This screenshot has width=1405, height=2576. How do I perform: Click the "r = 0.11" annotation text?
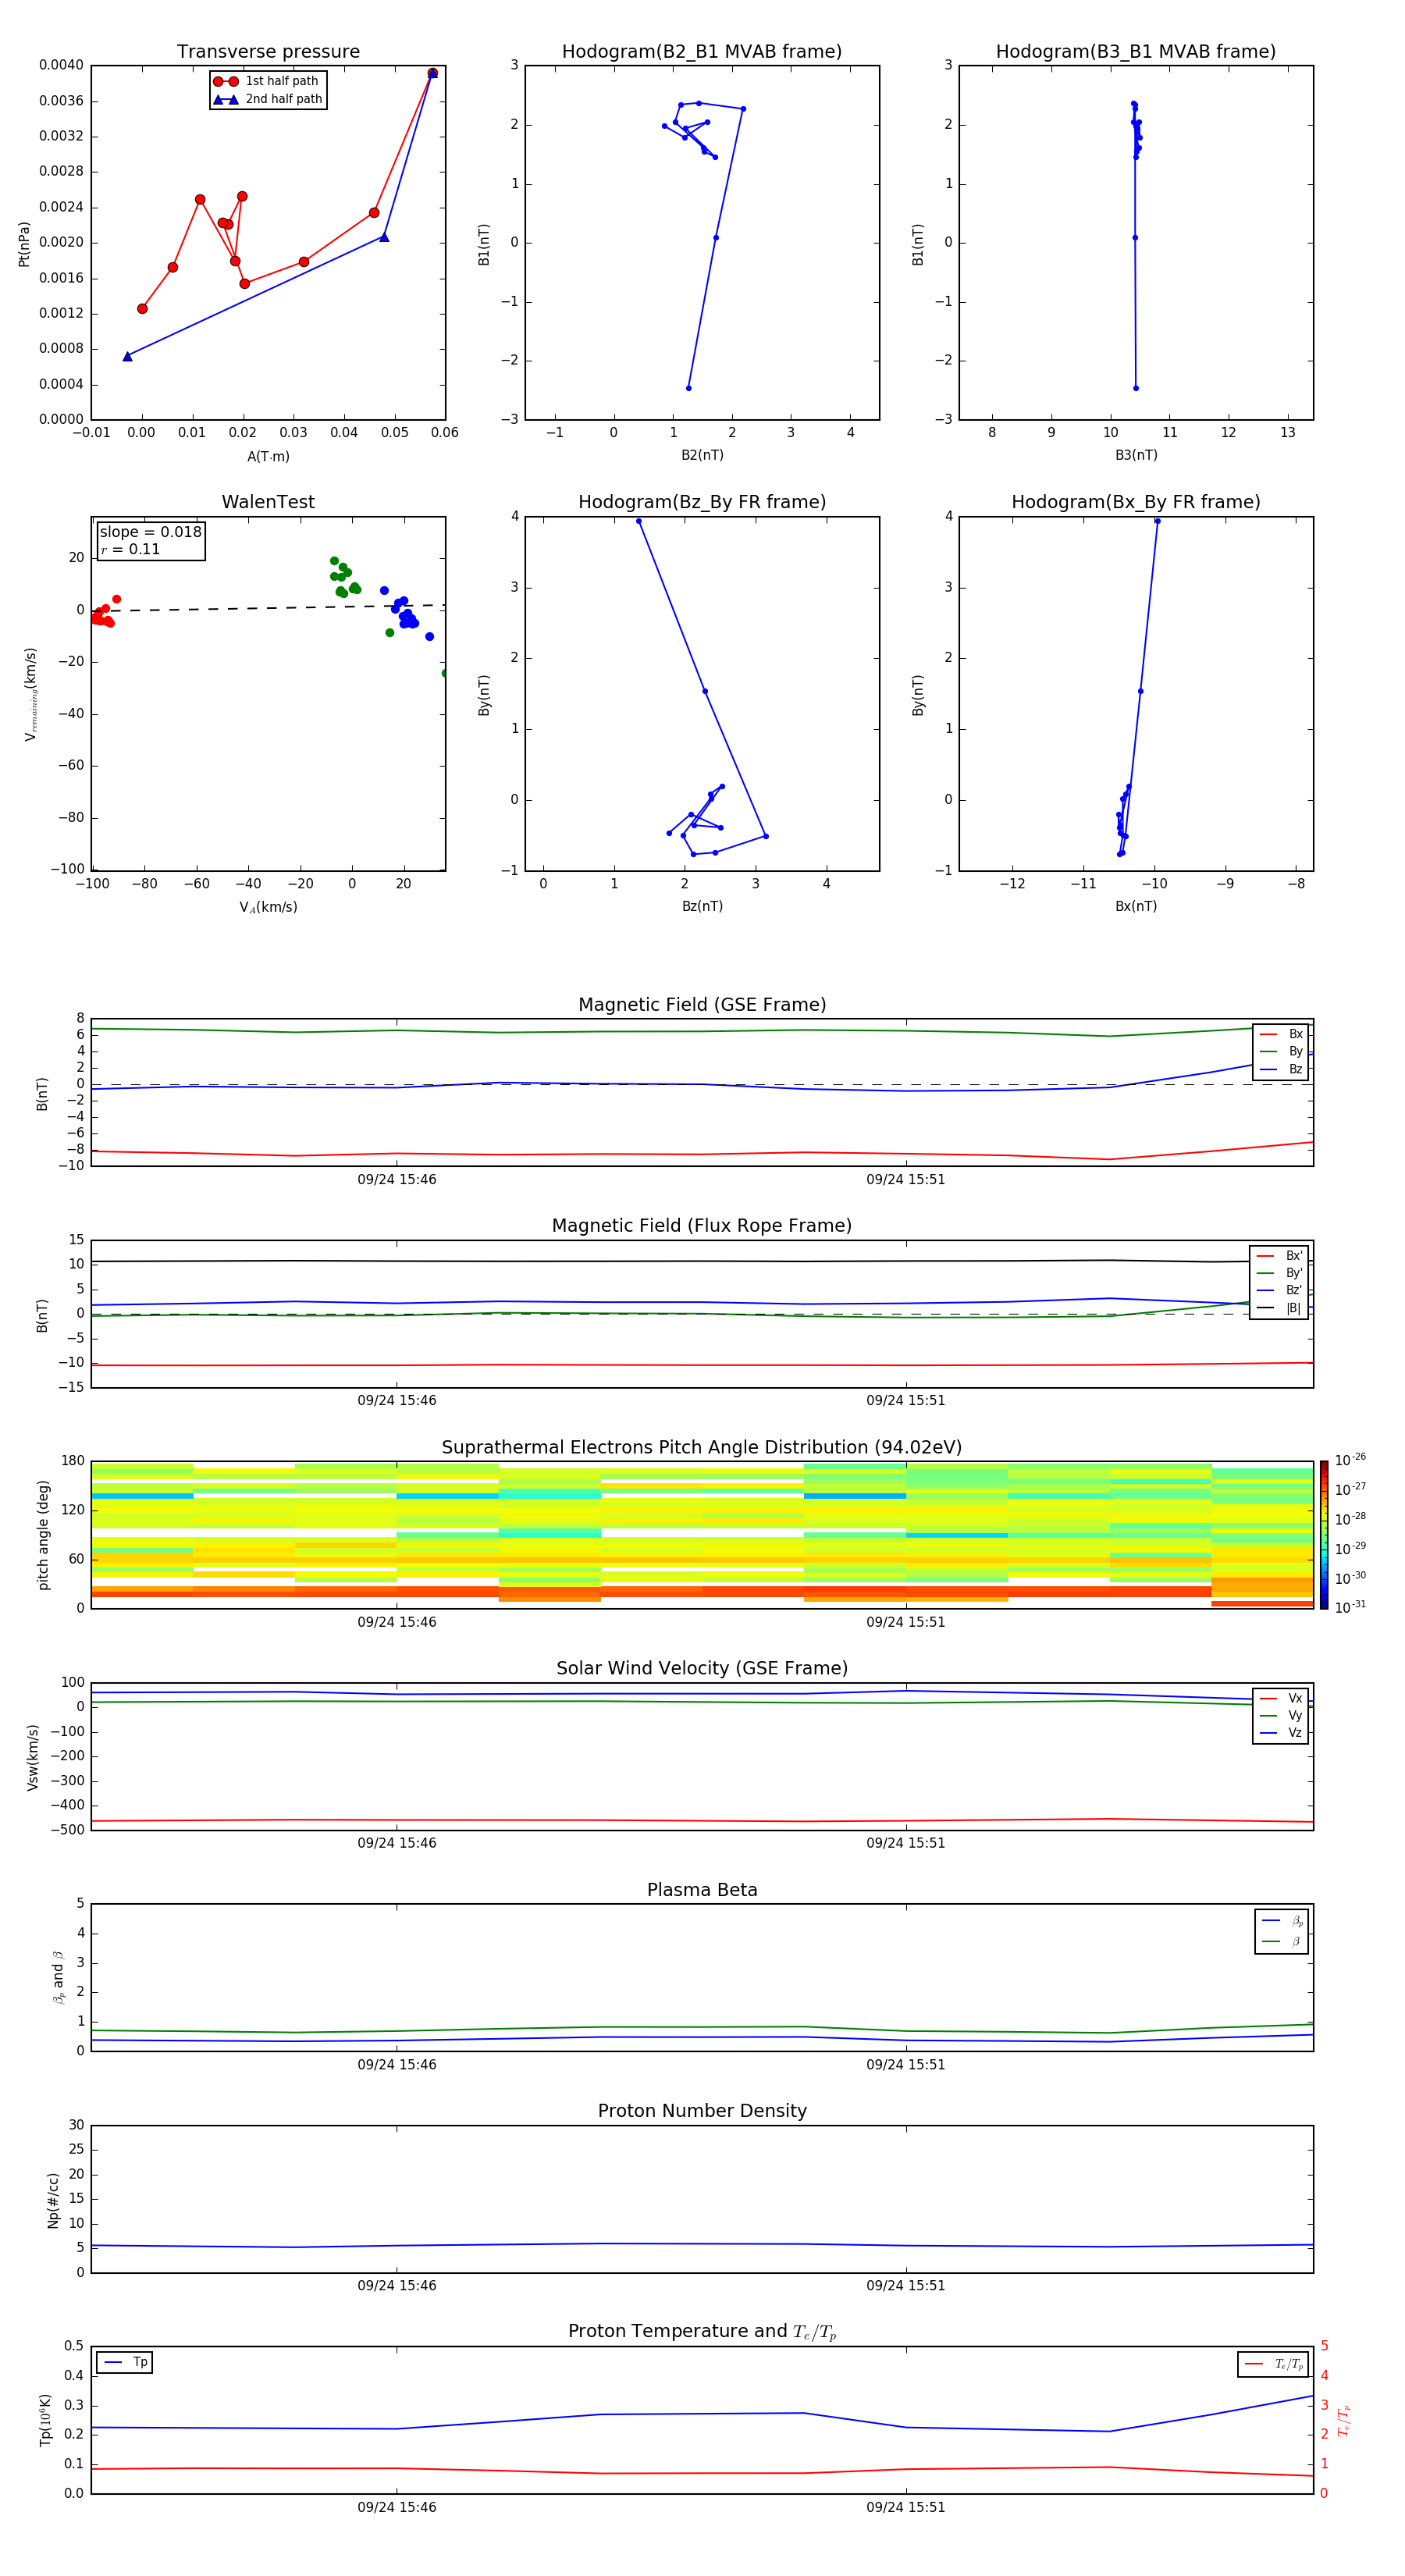click(x=130, y=549)
